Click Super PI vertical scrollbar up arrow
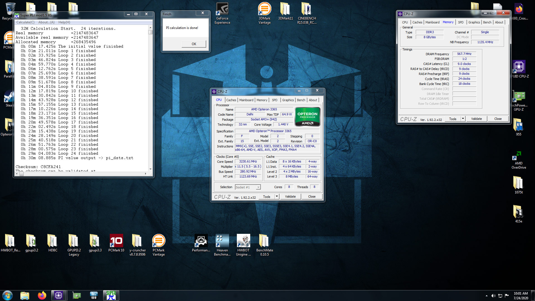Viewport: 535px width, 301px height. pos(150,28)
